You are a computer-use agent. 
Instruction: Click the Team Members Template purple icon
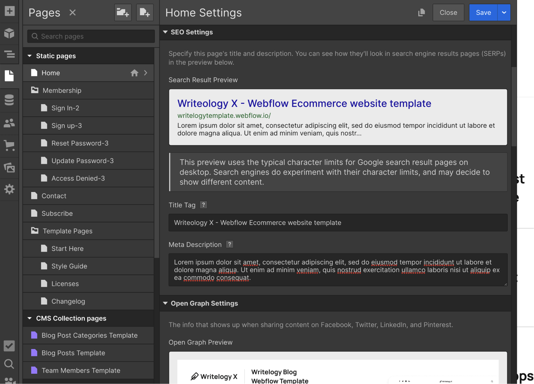(34, 370)
